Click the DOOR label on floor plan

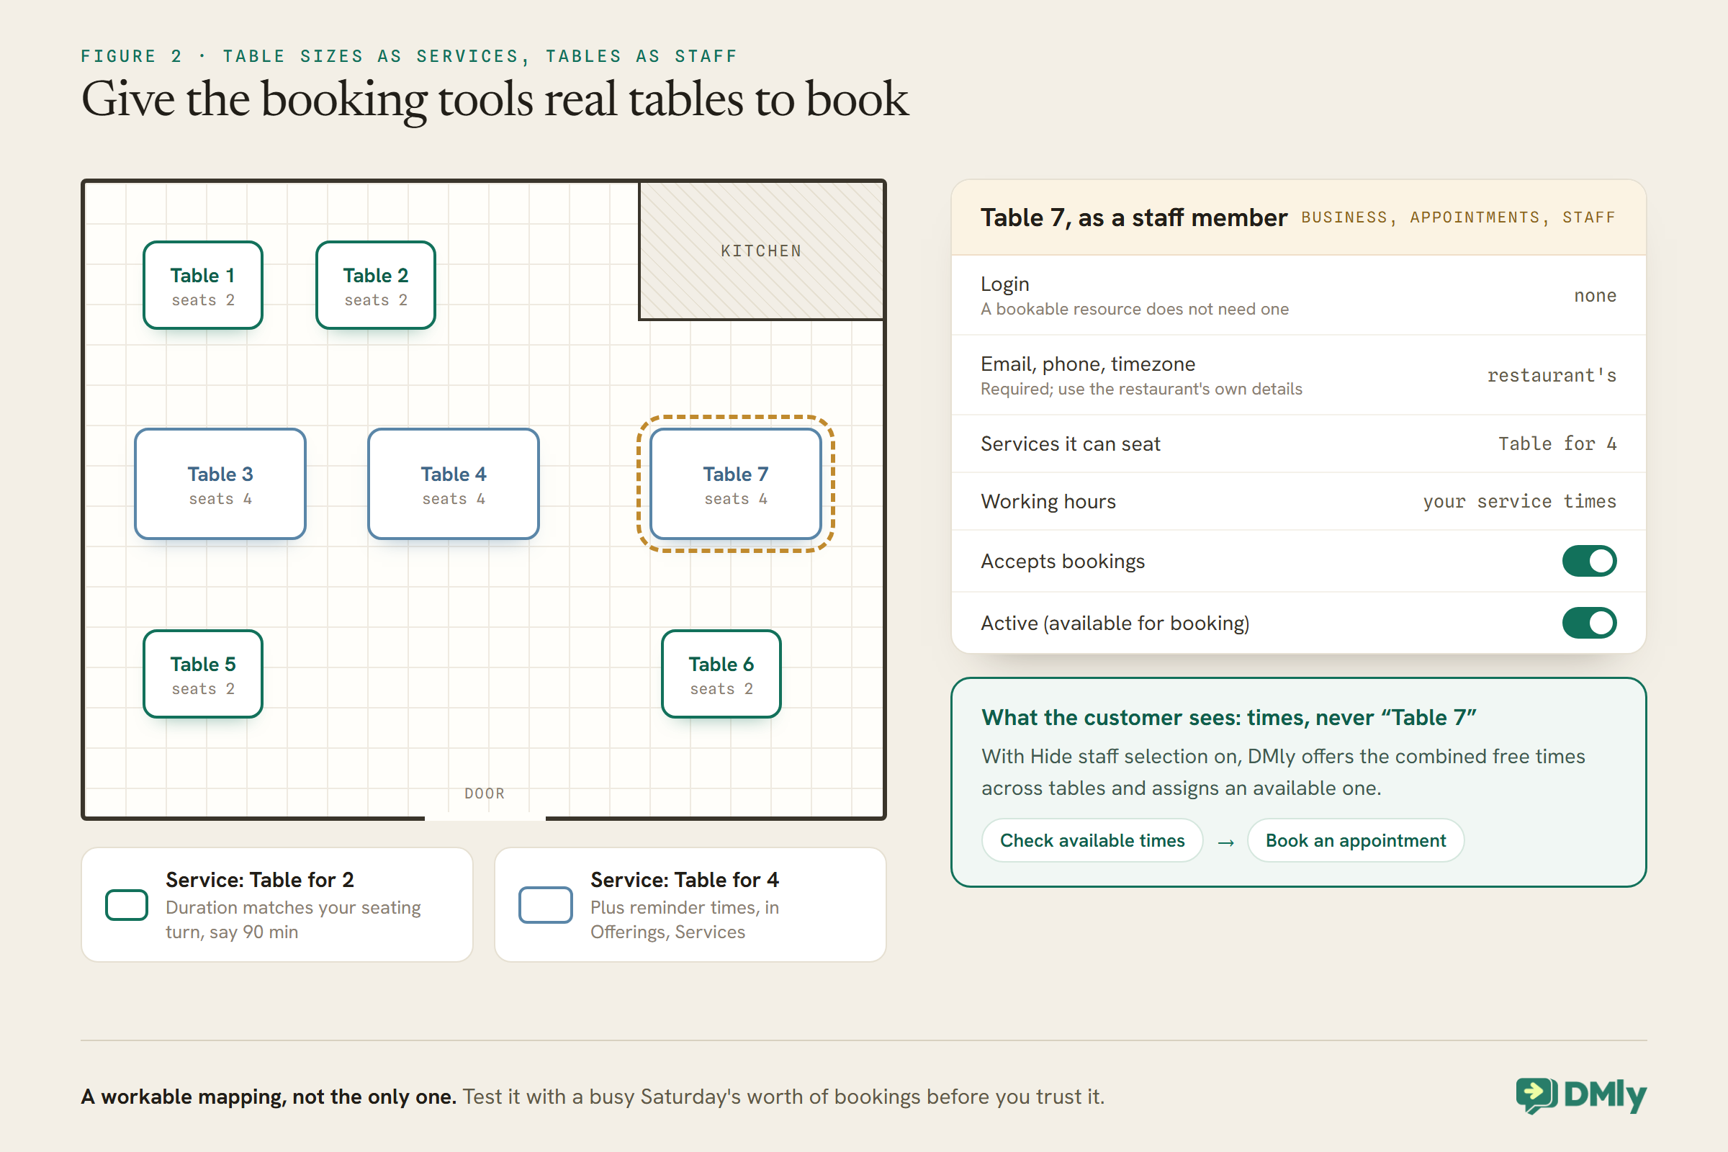(x=485, y=793)
